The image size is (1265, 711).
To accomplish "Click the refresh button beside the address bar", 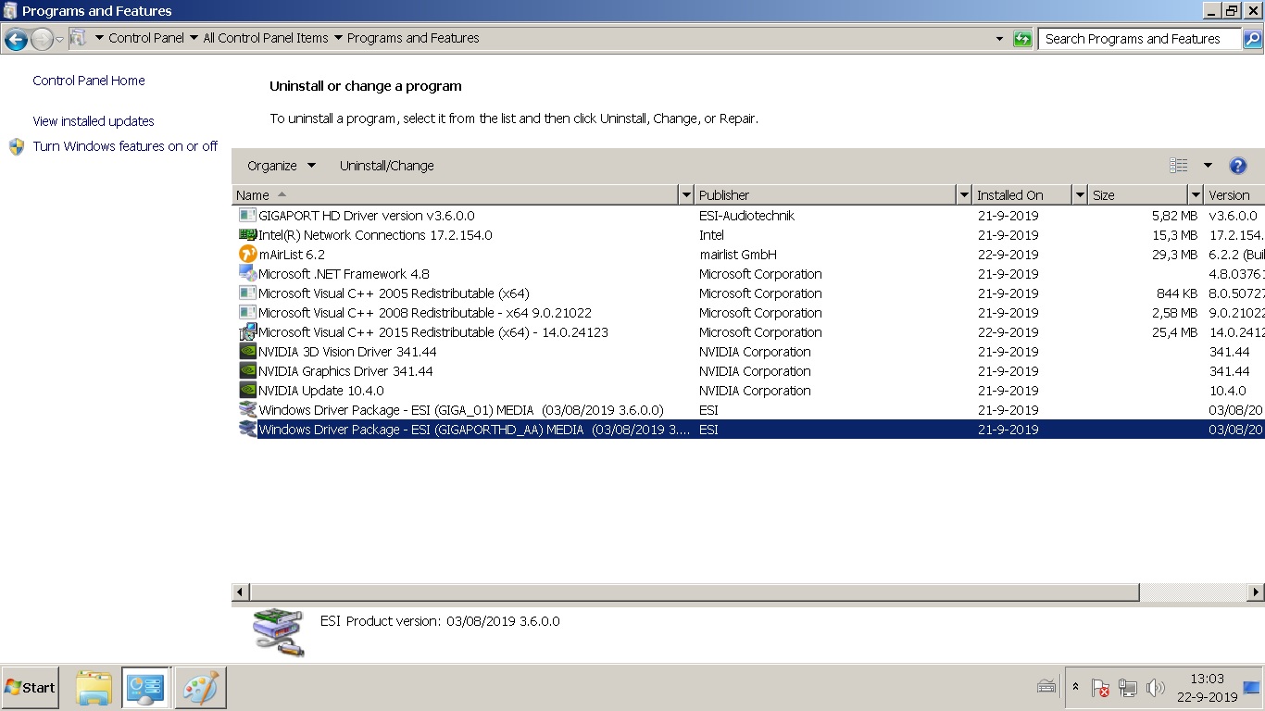I will pos(1022,39).
